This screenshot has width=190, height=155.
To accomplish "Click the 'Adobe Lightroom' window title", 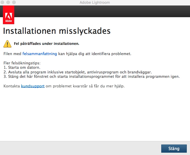I will coord(95,2).
